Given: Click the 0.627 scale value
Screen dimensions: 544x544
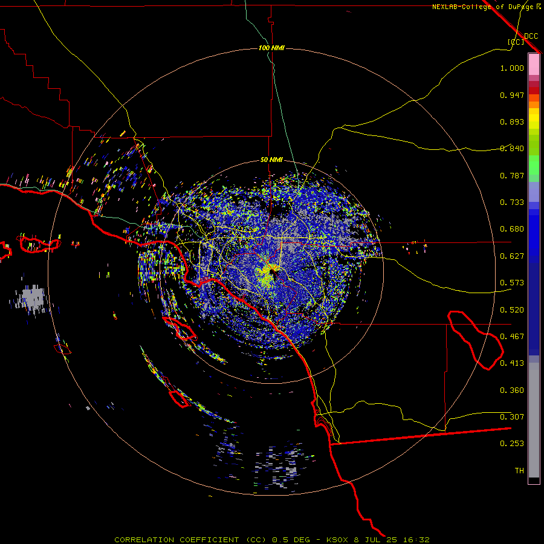Looking at the screenshot, I should [x=512, y=256].
